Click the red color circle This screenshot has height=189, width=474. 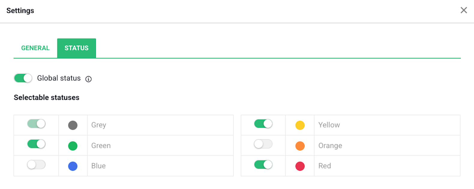tap(300, 166)
